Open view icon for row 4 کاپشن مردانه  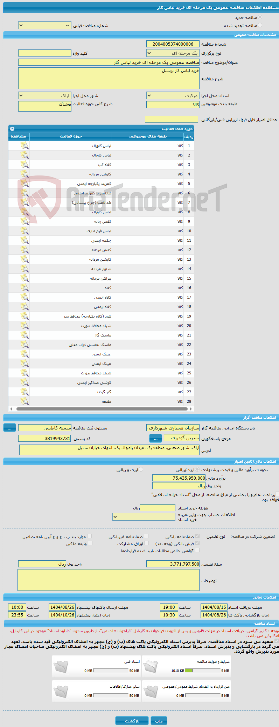(x=25, y=174)
